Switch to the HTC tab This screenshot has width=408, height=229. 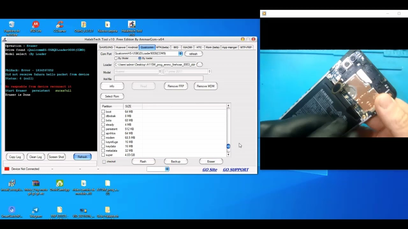tap(199, 47)
